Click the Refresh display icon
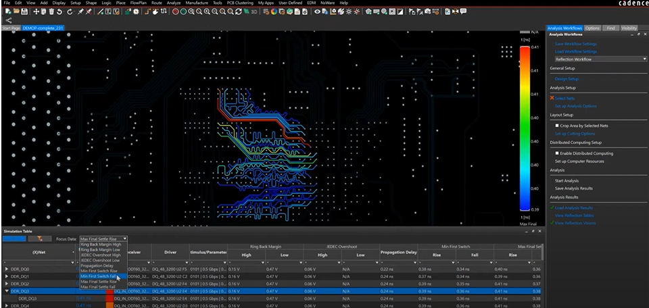Viewport: 649px width, 308px height. (x=239, y=11)
